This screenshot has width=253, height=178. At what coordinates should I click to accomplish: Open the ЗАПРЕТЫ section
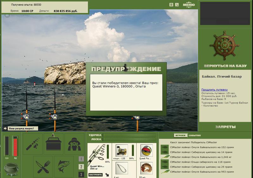pos(225,127)
